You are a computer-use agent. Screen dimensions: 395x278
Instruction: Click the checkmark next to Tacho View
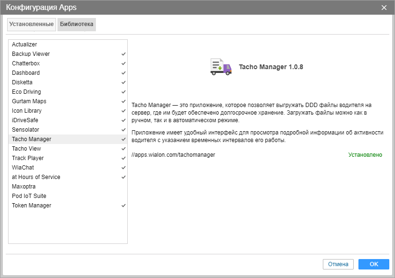click(123, 149)
